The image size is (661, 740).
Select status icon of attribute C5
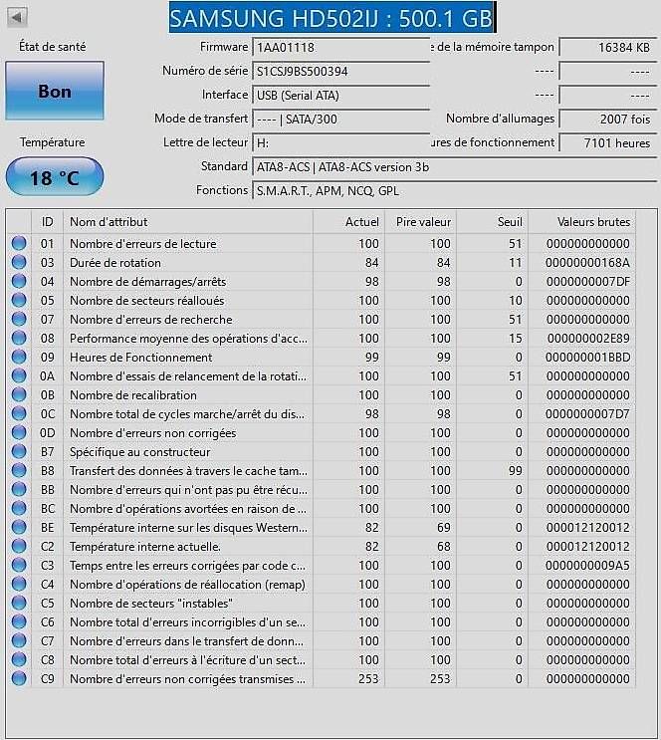point(19,604)
